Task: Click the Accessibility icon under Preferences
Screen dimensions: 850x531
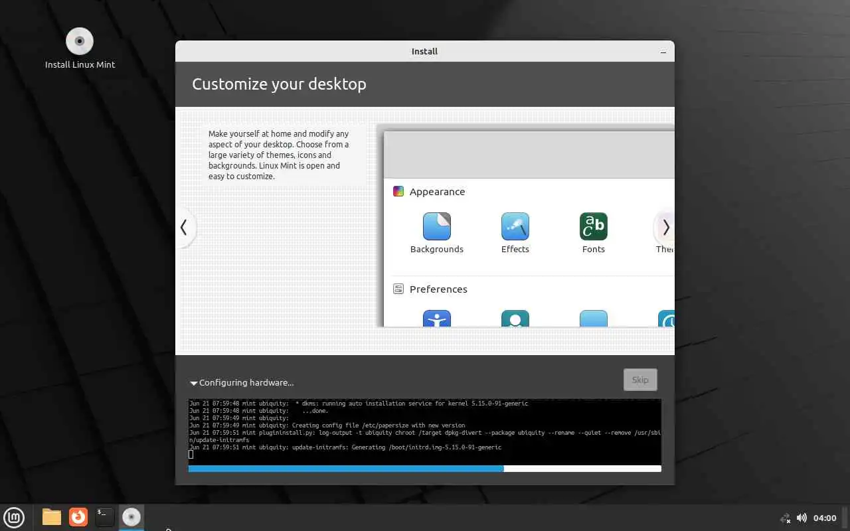Action: pos(437,319)
